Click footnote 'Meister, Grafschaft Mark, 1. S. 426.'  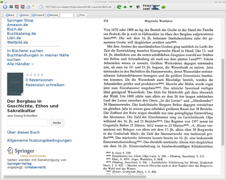[x=134, y=172]
